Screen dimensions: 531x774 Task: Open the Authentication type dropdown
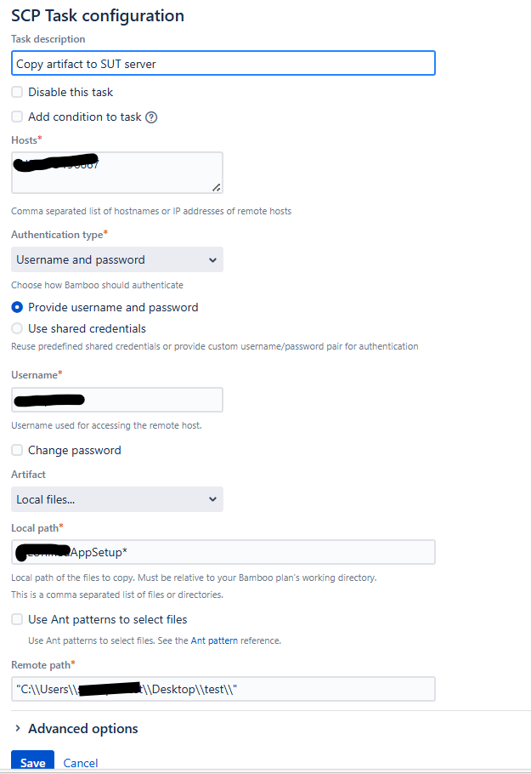[x=116, y=259]
